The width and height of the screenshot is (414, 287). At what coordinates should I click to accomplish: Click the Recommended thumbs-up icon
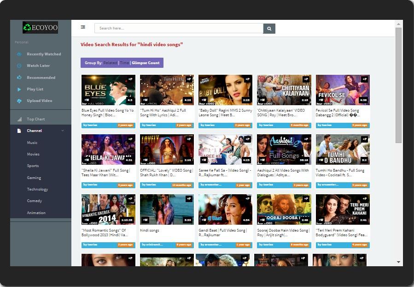click(19, 78)
